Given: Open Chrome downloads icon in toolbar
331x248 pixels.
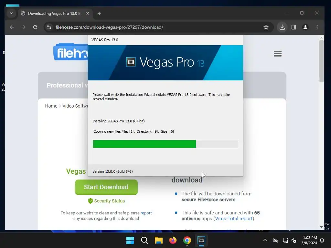Looking at the screenshot, I should (282, 27).
